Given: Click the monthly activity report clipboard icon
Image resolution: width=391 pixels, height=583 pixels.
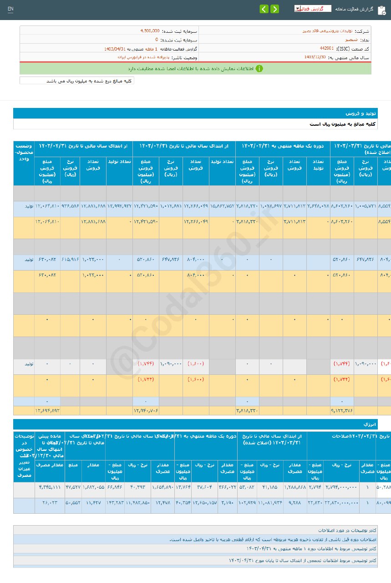Looking at the screenshot, I should [x=381, y=10].
